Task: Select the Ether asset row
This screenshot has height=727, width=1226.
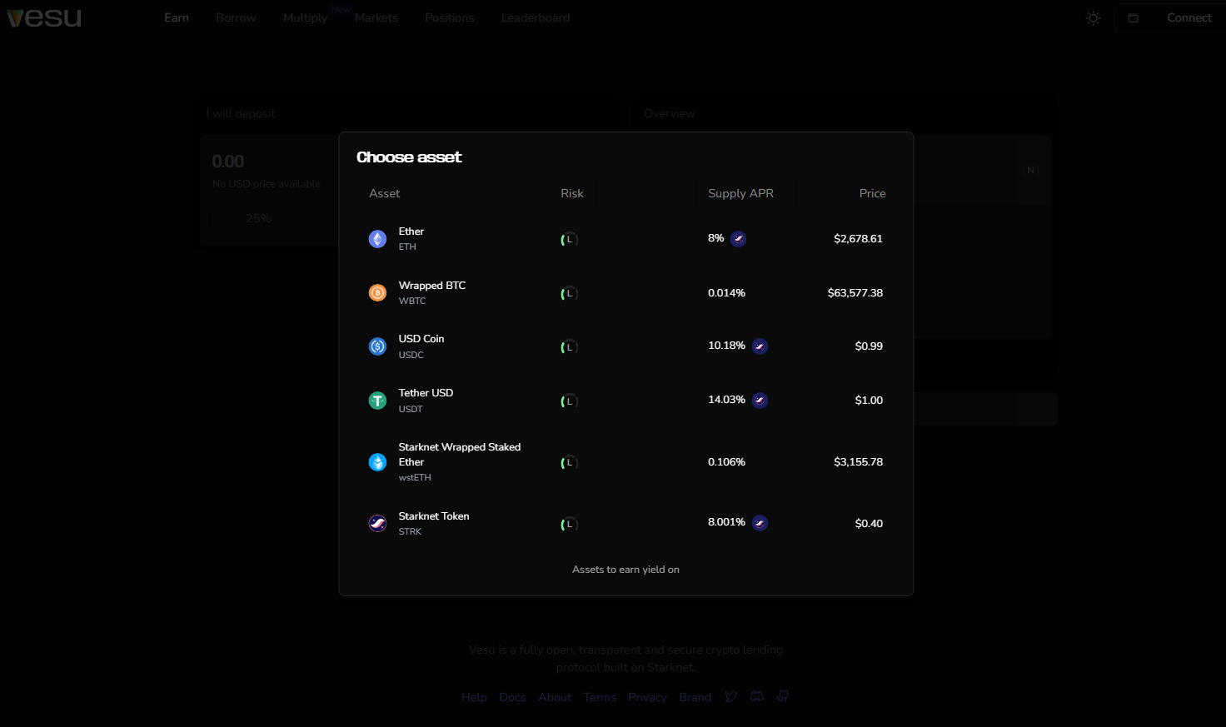Action: [x=626, y=239]
